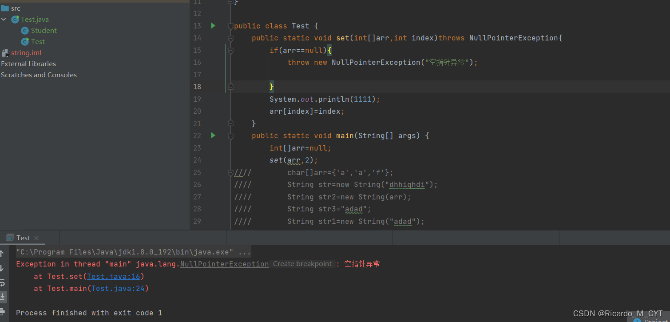Select src folder in project tree
This screenshot has height=322, width=670.
click(x=16, y=8)
